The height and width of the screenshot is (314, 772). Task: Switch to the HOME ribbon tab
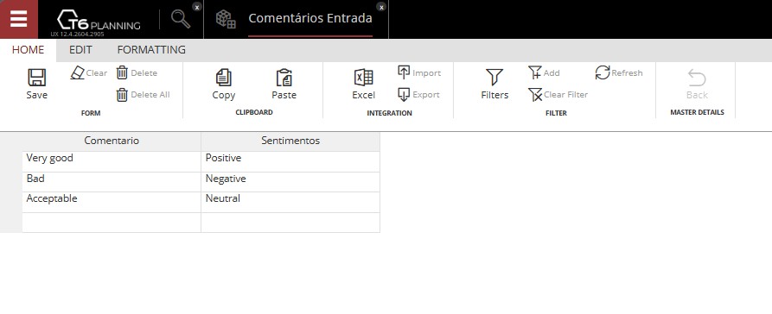pyautogui.click(x=28, y=50)
